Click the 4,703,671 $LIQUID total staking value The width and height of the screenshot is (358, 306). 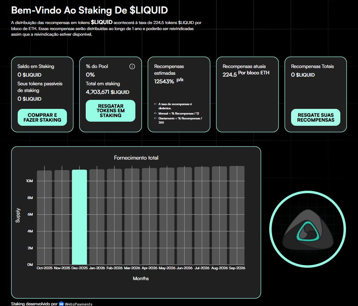click(x=108, y=92)
